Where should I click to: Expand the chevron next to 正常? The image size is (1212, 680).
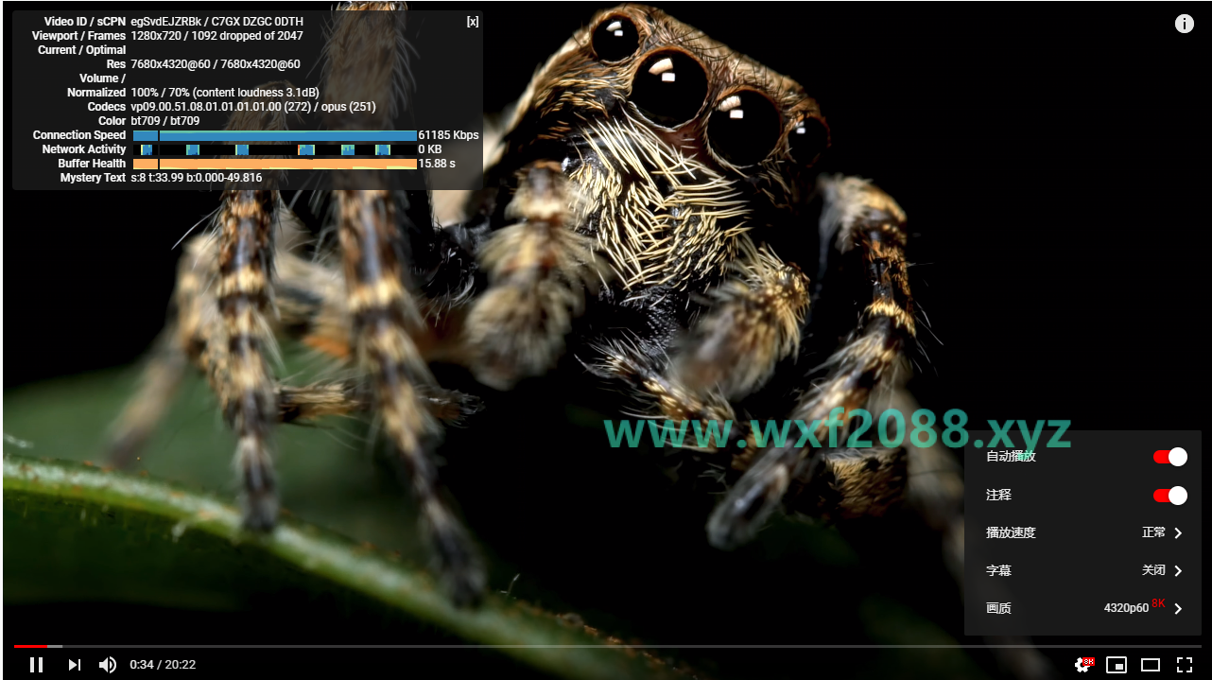(1178, 533)
